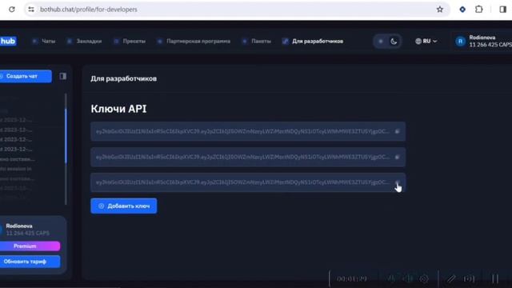This screenshot has width=512, height=288.
Task: Click the Добавить ключ button
Action: (x=124, y=206)
